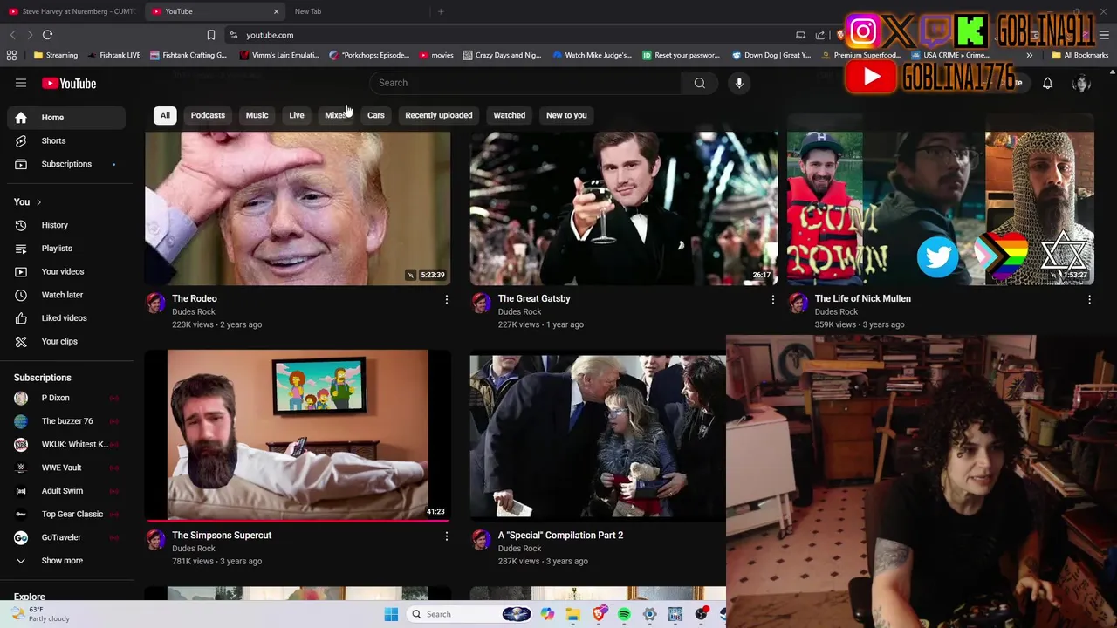Open the Fishtank LIVE bookmark

(113, 55)
